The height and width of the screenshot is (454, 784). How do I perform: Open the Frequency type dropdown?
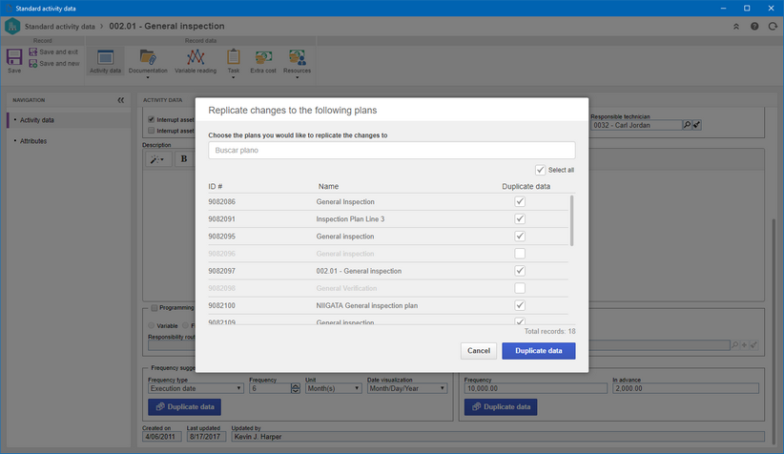[x=196, y=388]
